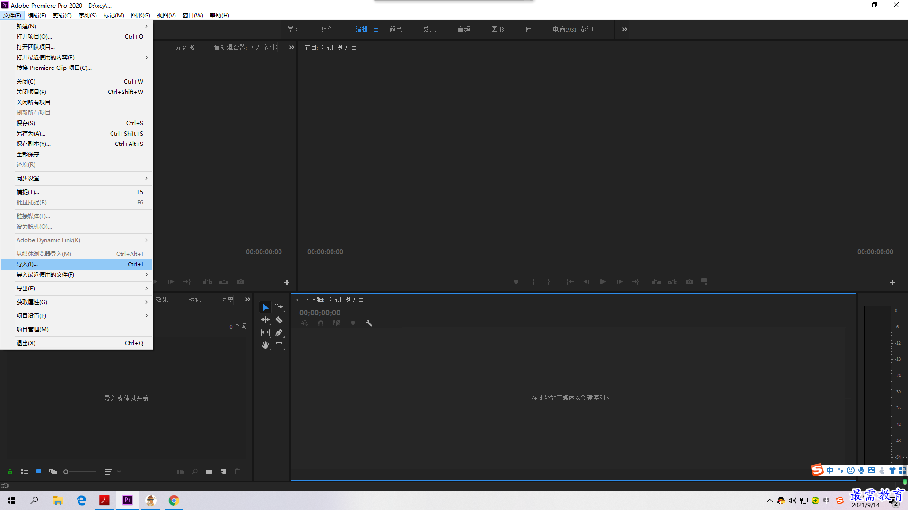Switch project panel to freeform view

tap(53, 472)
